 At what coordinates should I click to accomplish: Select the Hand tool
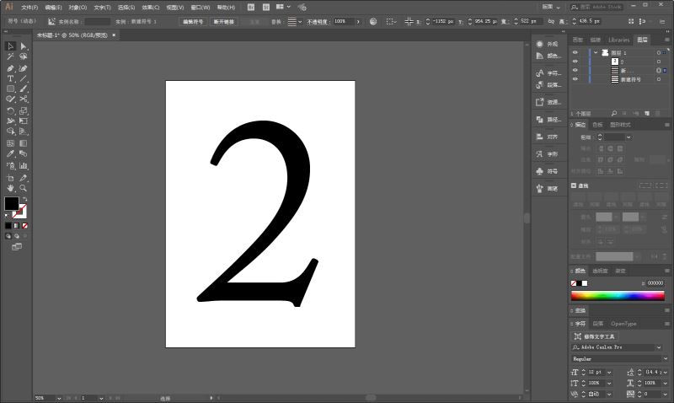11,188
